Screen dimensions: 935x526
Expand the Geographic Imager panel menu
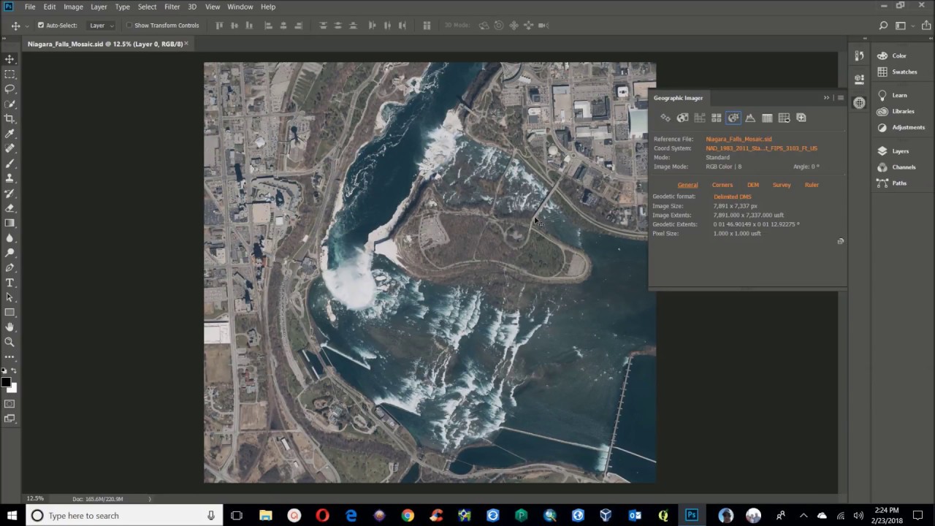[840, 98]
